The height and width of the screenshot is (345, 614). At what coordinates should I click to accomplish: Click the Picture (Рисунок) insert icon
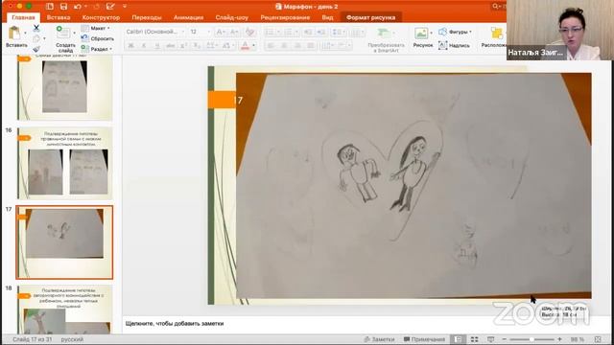[x=421, y=34]
